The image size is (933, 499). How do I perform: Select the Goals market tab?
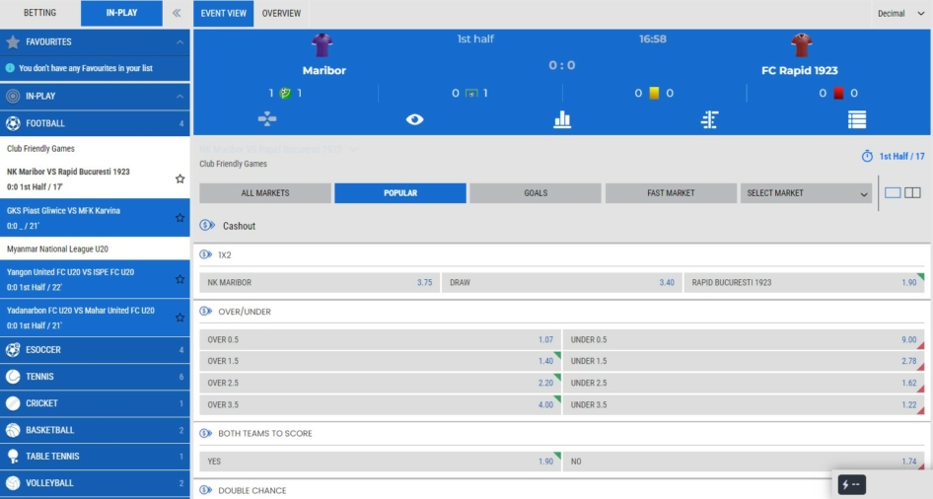[x=536, y=193]
